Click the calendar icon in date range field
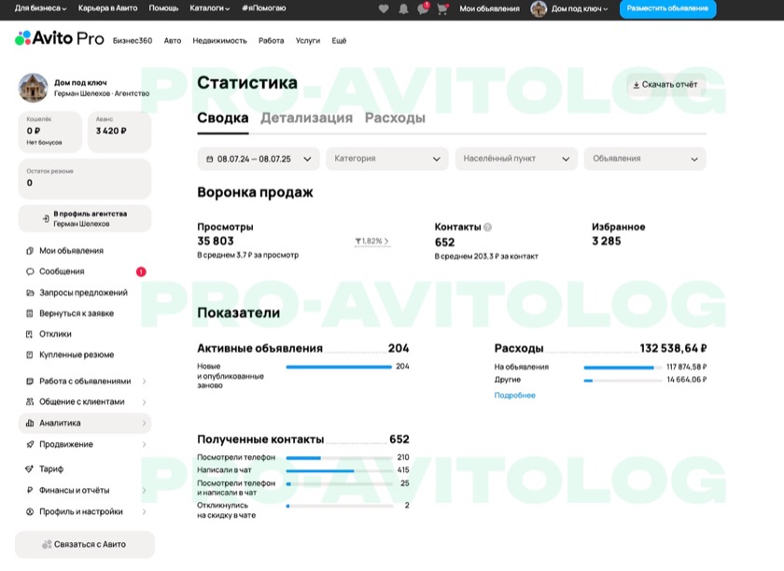The height and width of the screenshot is (571, 784). click(209, 159)
